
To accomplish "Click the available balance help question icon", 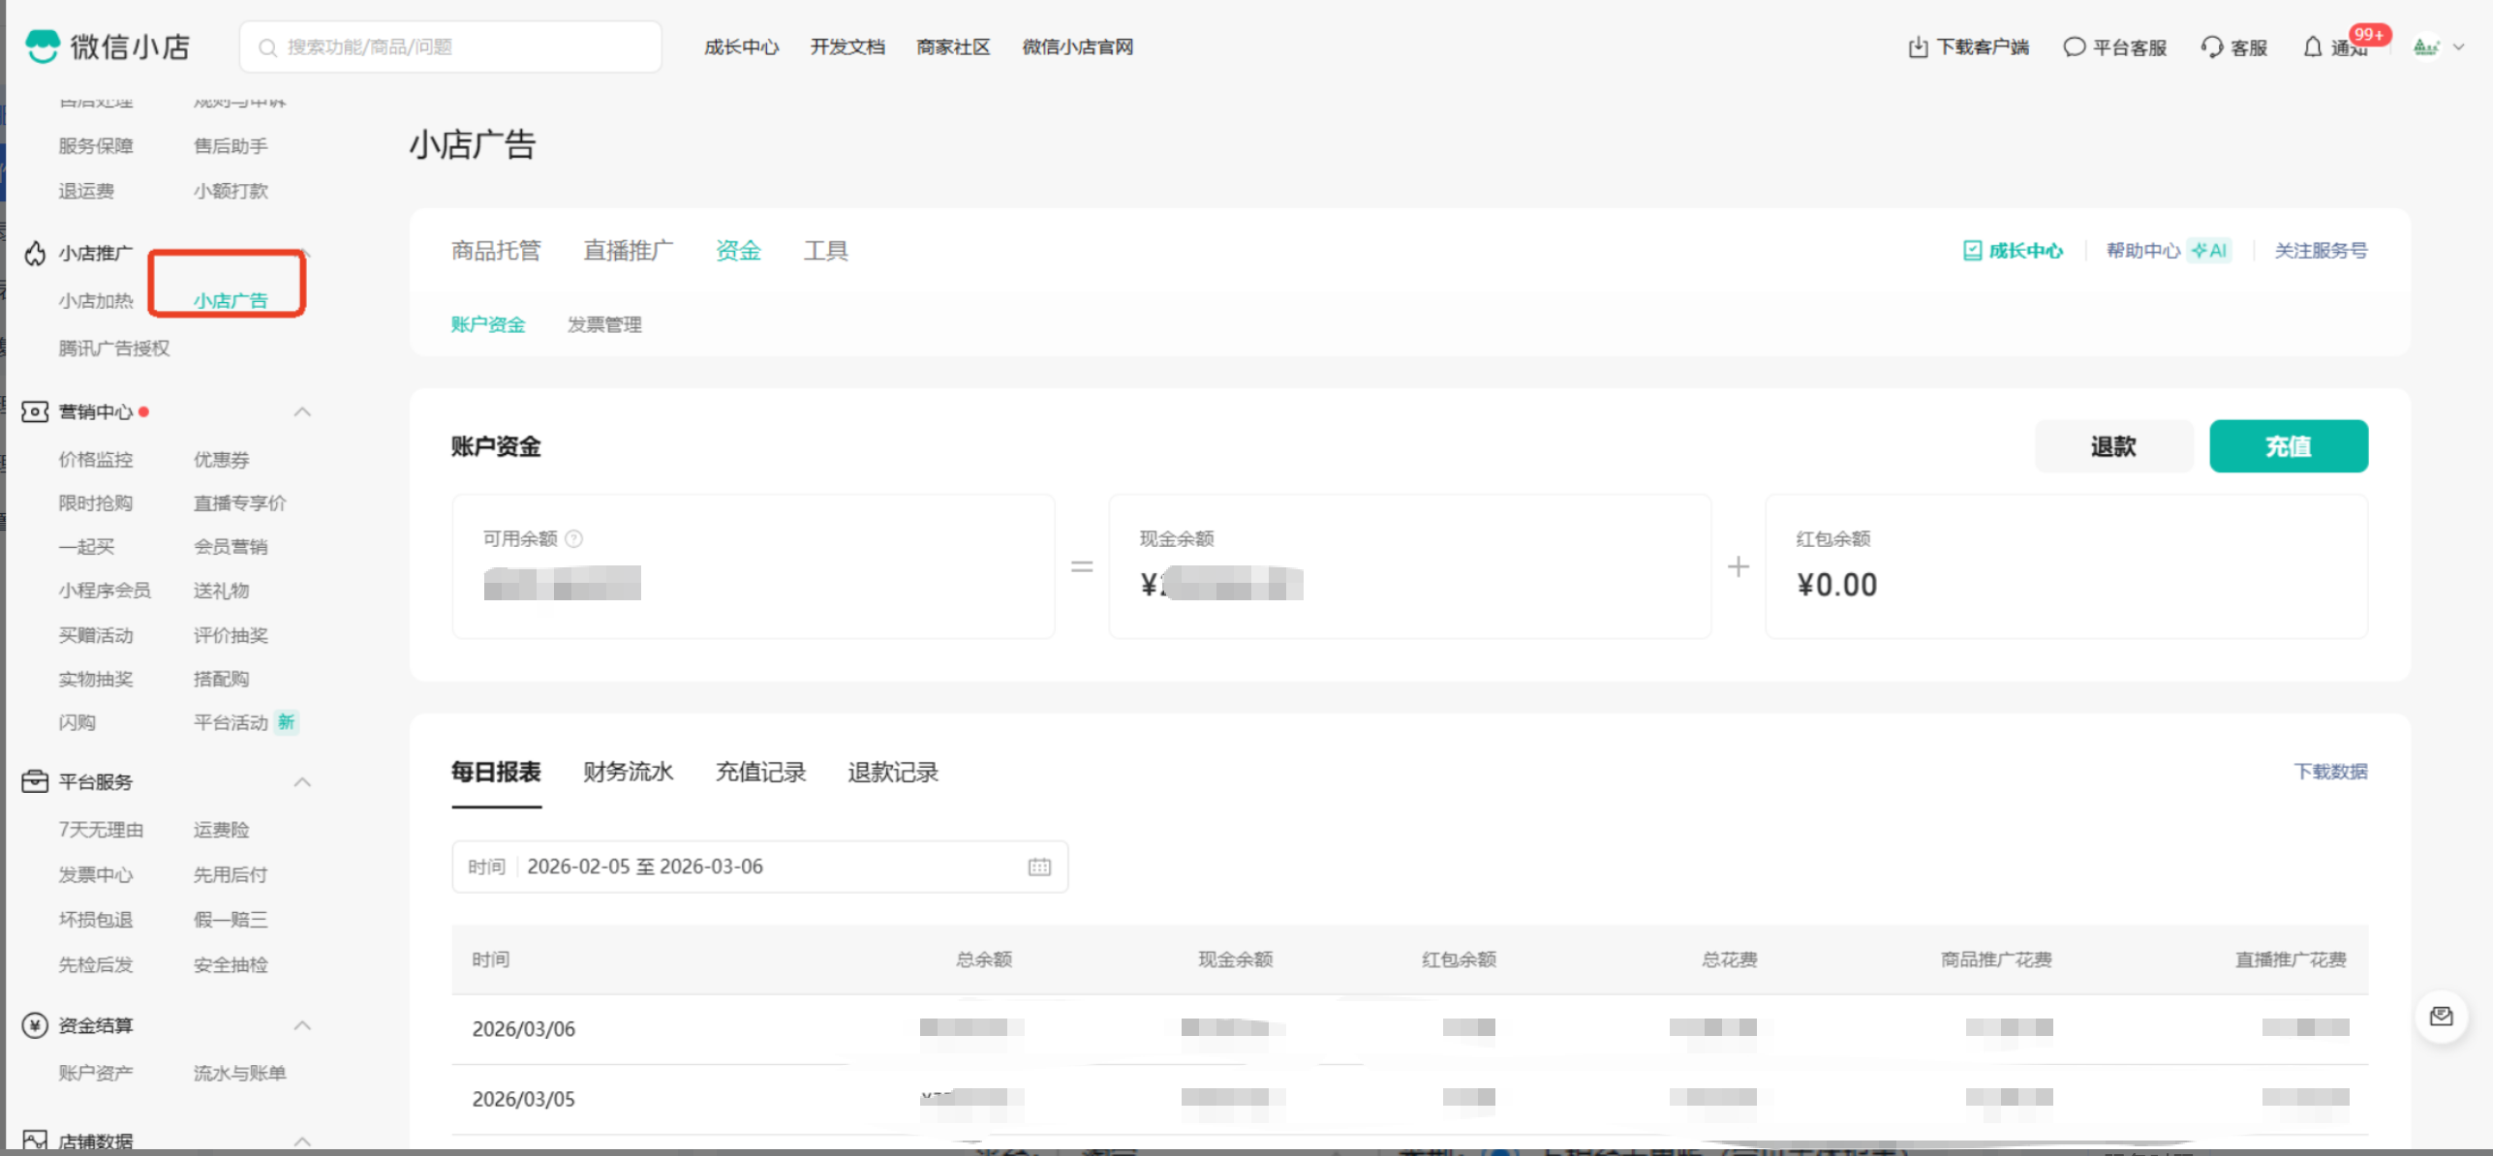I will (x=573, y=538).
